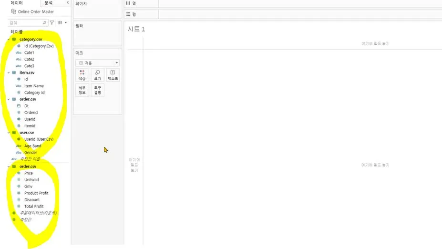Click the 텍스트 text mark card
Screen dimensions: 442x249
[x=113, y=75]
